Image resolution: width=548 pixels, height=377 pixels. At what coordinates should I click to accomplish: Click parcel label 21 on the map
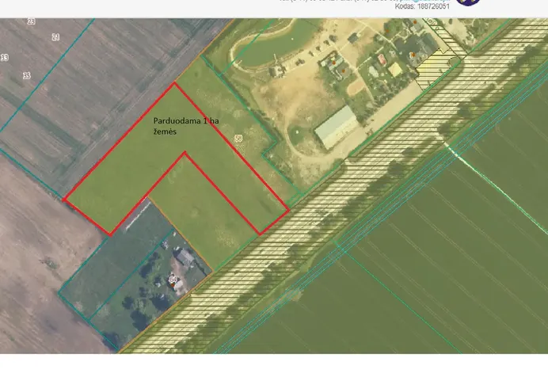point(55,37)
